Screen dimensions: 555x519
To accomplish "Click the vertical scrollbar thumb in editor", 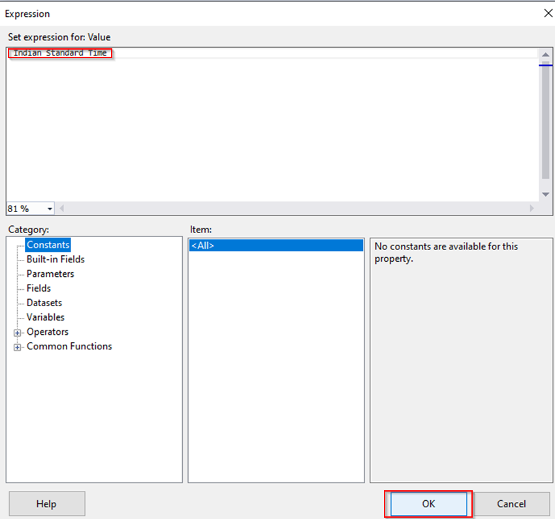I will pos(545,120).
